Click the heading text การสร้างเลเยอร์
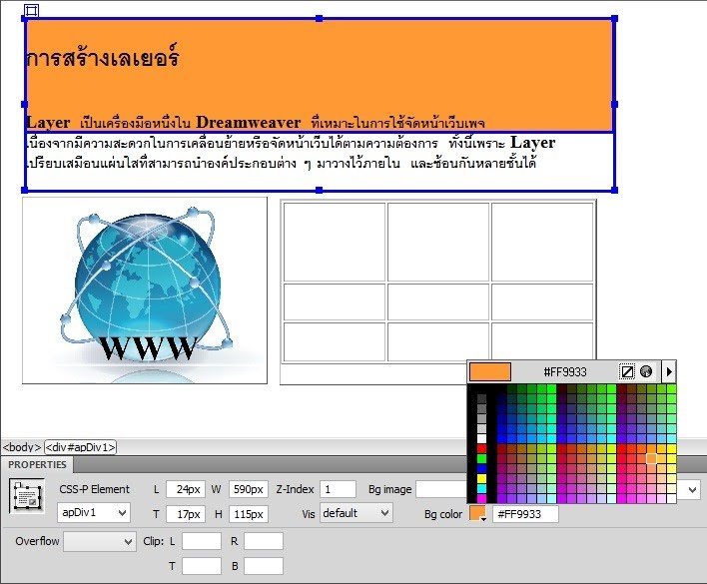The height and width of the screenshot is (584, 707). tap(103, 57)
